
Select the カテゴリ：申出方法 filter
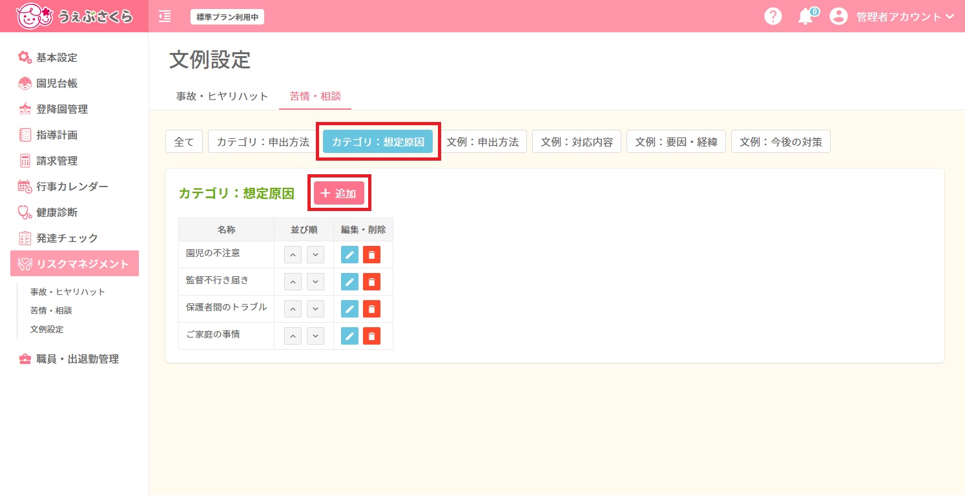coord(263,142)
